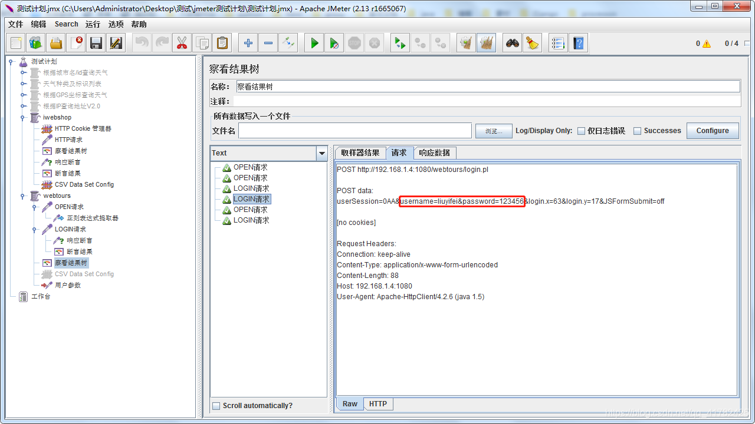
Task: Switch to the 取样器结果 tab
Action: point(360,153)
